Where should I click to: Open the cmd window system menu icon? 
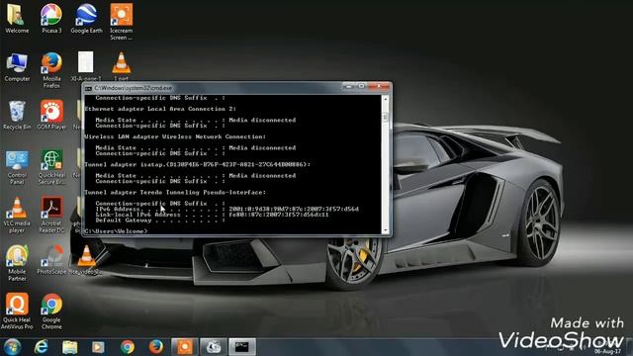click(88, 88)
